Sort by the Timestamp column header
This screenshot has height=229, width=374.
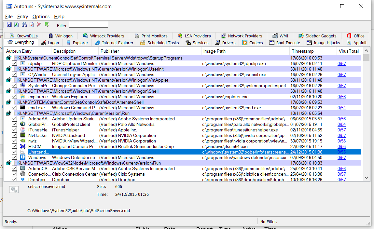coord(313,51)
